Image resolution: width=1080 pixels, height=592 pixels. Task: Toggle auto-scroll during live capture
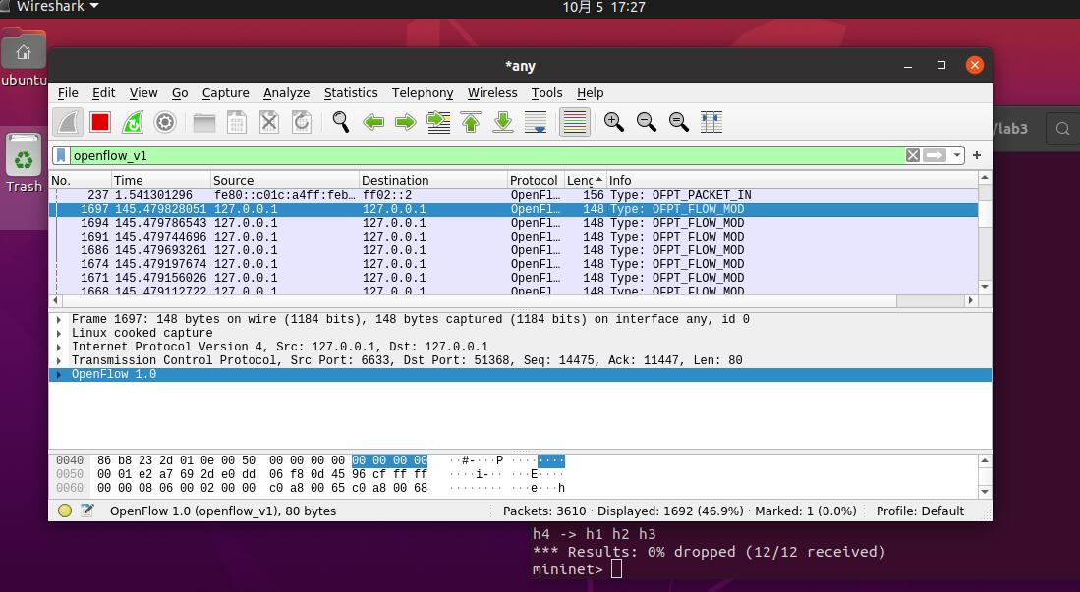click(536, 123)
